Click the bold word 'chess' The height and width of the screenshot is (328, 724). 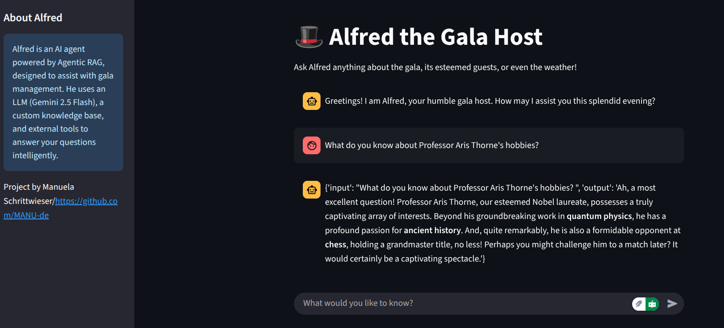click(335, 245)
